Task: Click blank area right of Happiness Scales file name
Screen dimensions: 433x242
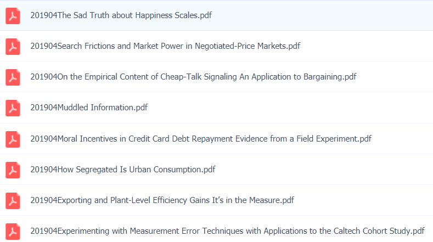Action: click(324, 15)
